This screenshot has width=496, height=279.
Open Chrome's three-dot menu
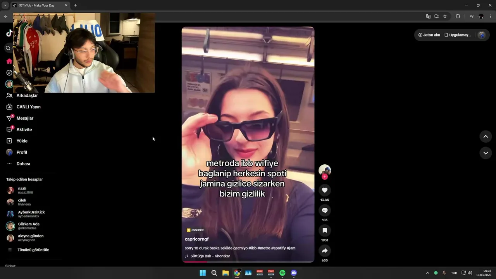click(x=490, y=16)
